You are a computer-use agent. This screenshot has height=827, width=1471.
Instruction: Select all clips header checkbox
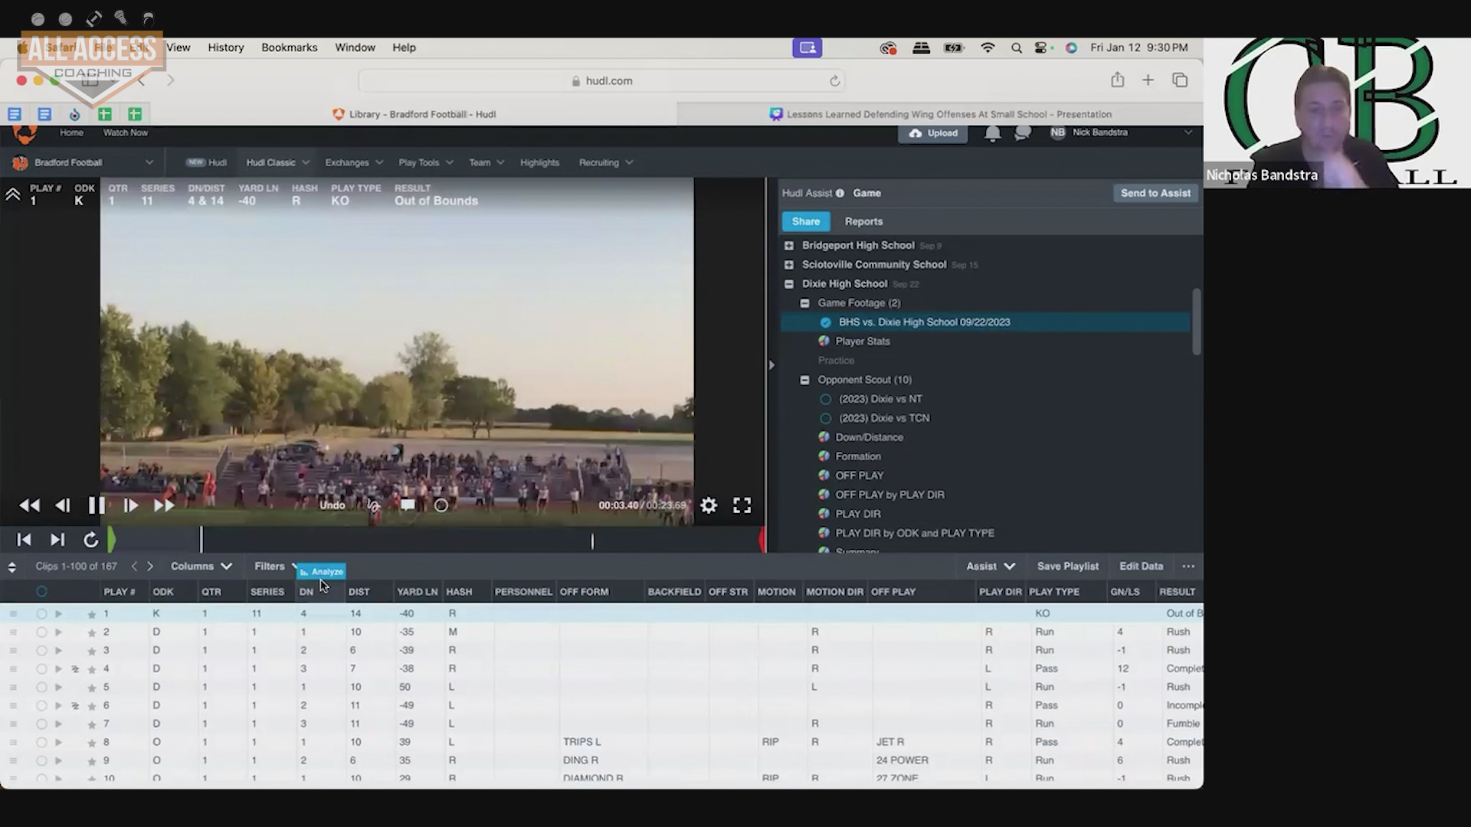click(41, 591)
